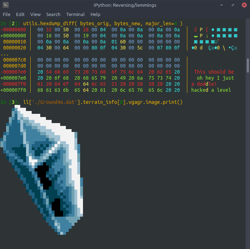Click the green 'oh hey I just' ASCII text

[x=215, y=78]
